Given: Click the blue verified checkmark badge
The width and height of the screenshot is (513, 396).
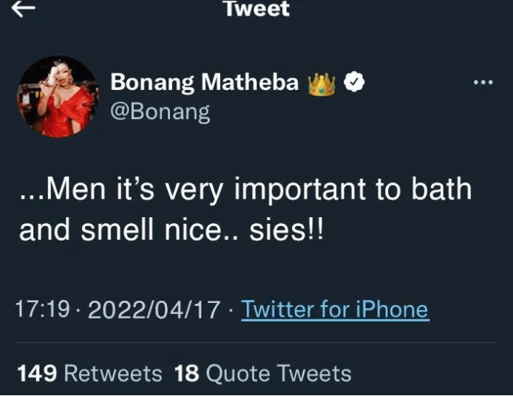Looking at the screenshot, I should (x=356, y=83).
